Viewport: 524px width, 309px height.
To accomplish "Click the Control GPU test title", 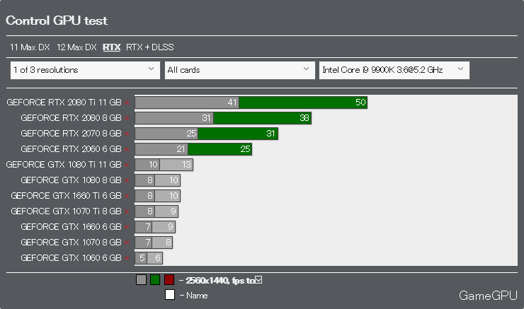I will click(57, 21).
